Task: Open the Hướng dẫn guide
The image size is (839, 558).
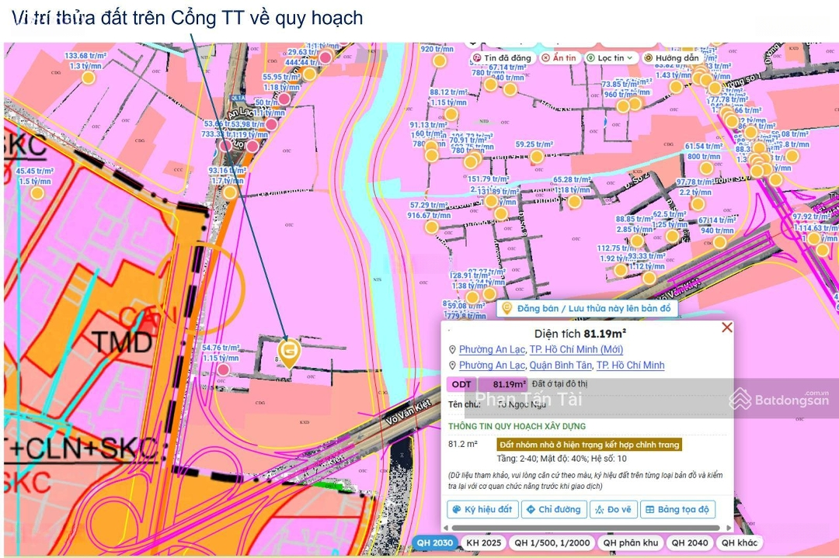Action: (671, 58)
